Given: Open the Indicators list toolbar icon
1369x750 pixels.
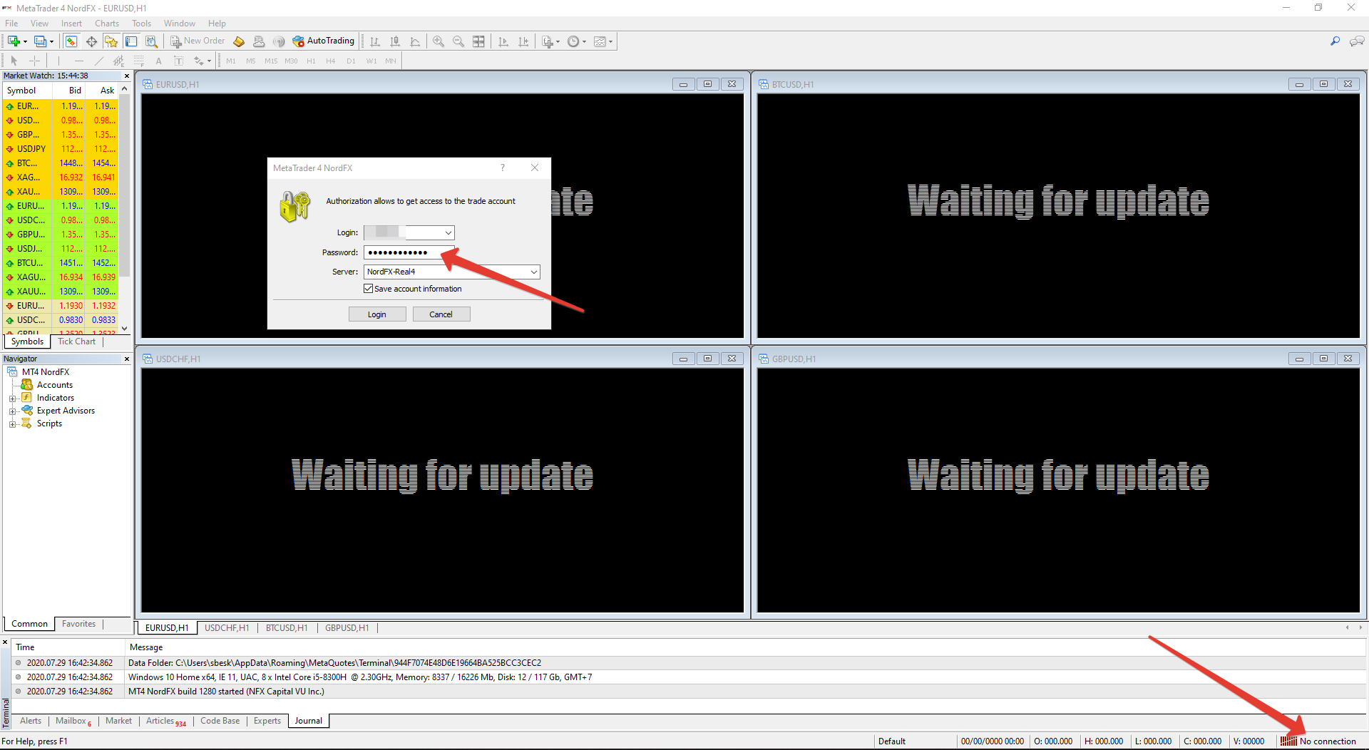Looking at the screenshot, I should click(x=548, y=41).
